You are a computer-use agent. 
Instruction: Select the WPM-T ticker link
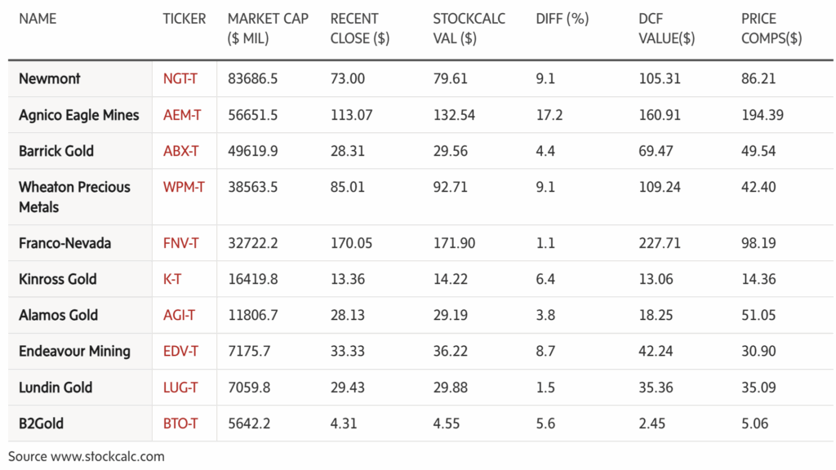(184, 187)
